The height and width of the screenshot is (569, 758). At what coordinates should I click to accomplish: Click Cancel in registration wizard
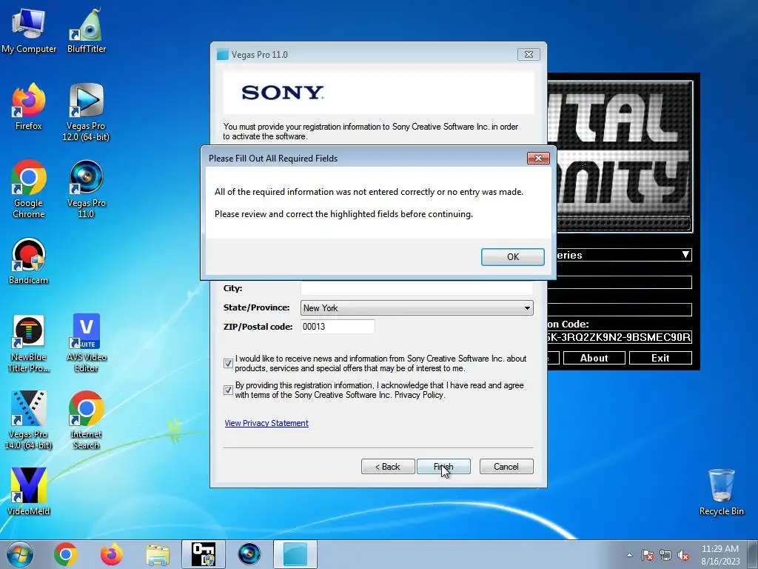tap(506, 467)
